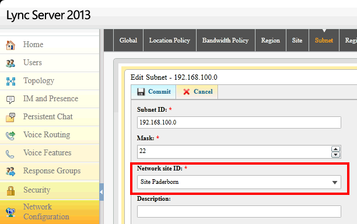The height and width of the screenshot is (224, 357).
Task: Collapse the left navigation pane arrow
Action: [101, 192]
